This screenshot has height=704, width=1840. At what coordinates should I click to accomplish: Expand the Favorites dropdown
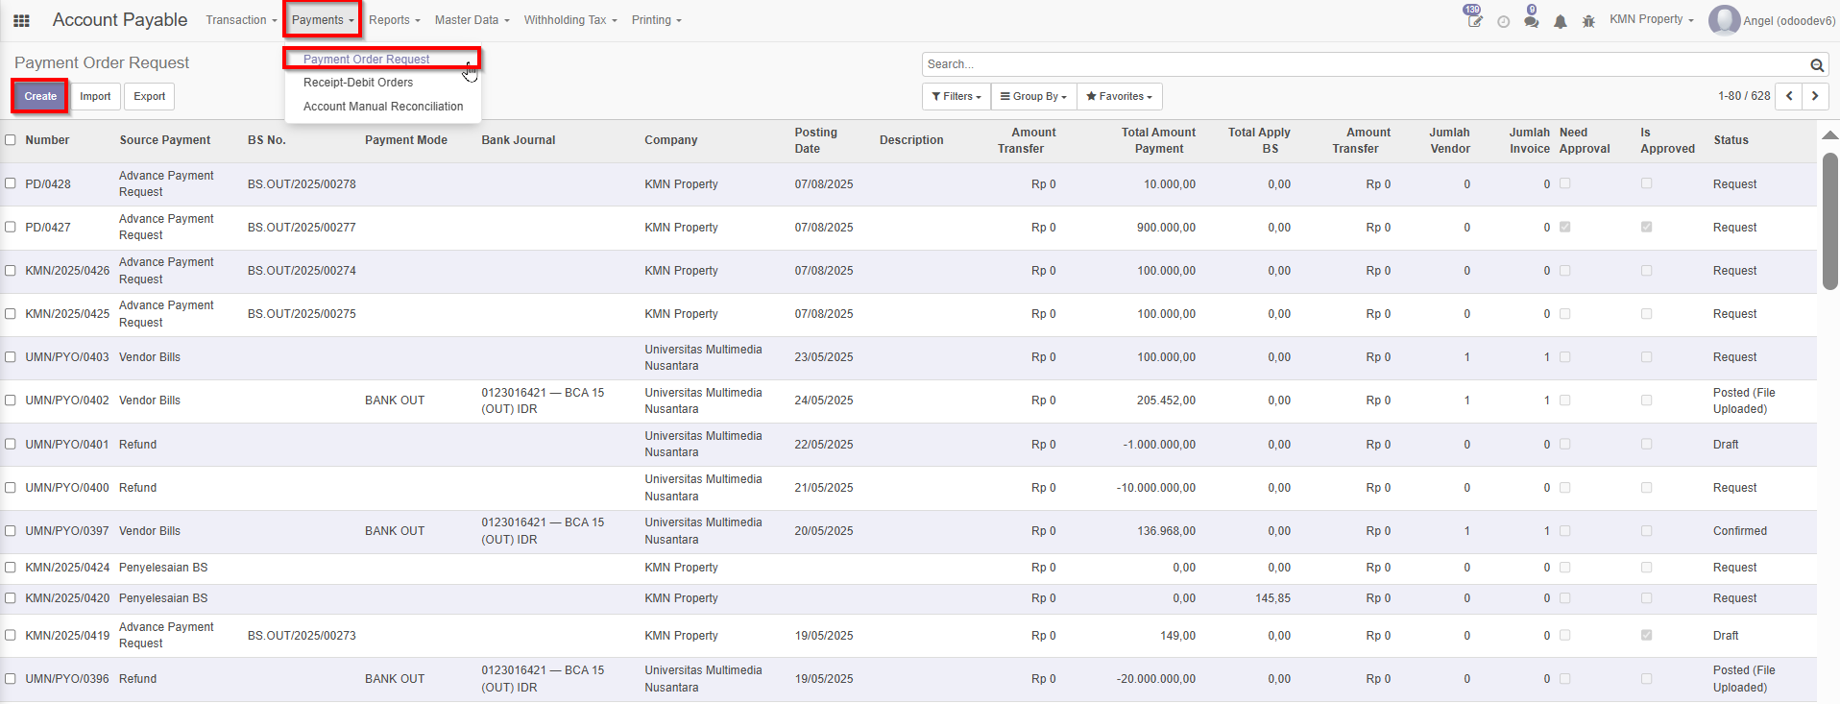(x=1119, y=96)
